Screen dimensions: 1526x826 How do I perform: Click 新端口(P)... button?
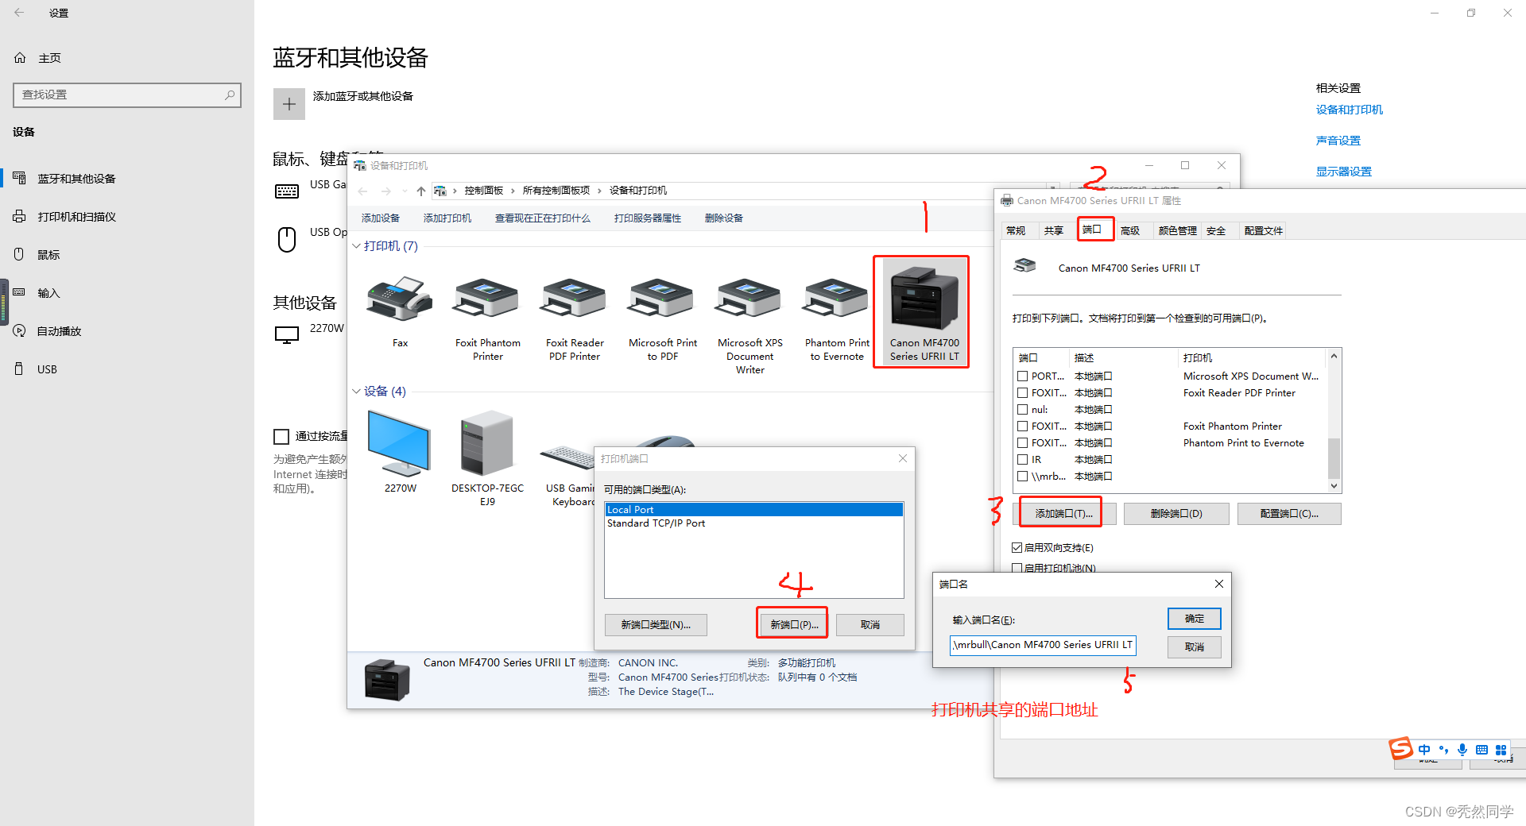pyautogui.click(x=794, y=625)
